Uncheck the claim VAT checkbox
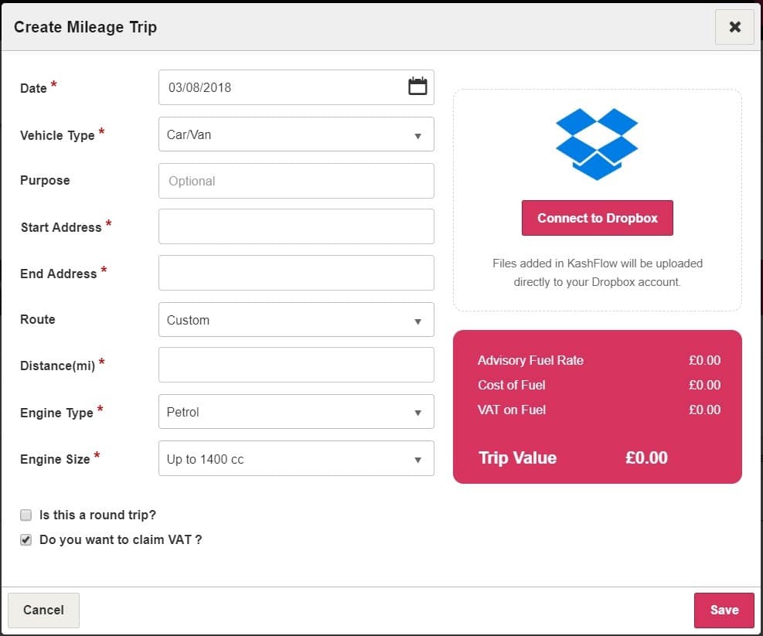The width and height of the screenshot is (763, 636). coord(26,539)
